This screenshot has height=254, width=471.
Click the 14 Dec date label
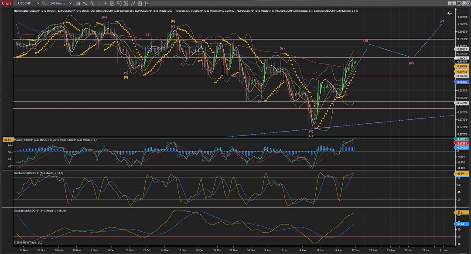coord(164,250)
